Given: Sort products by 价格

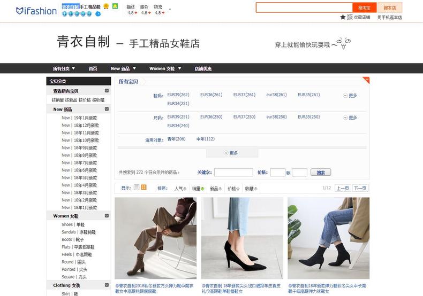Looking at the screenshot, I should pyautogui.click(x=233, y=189).
